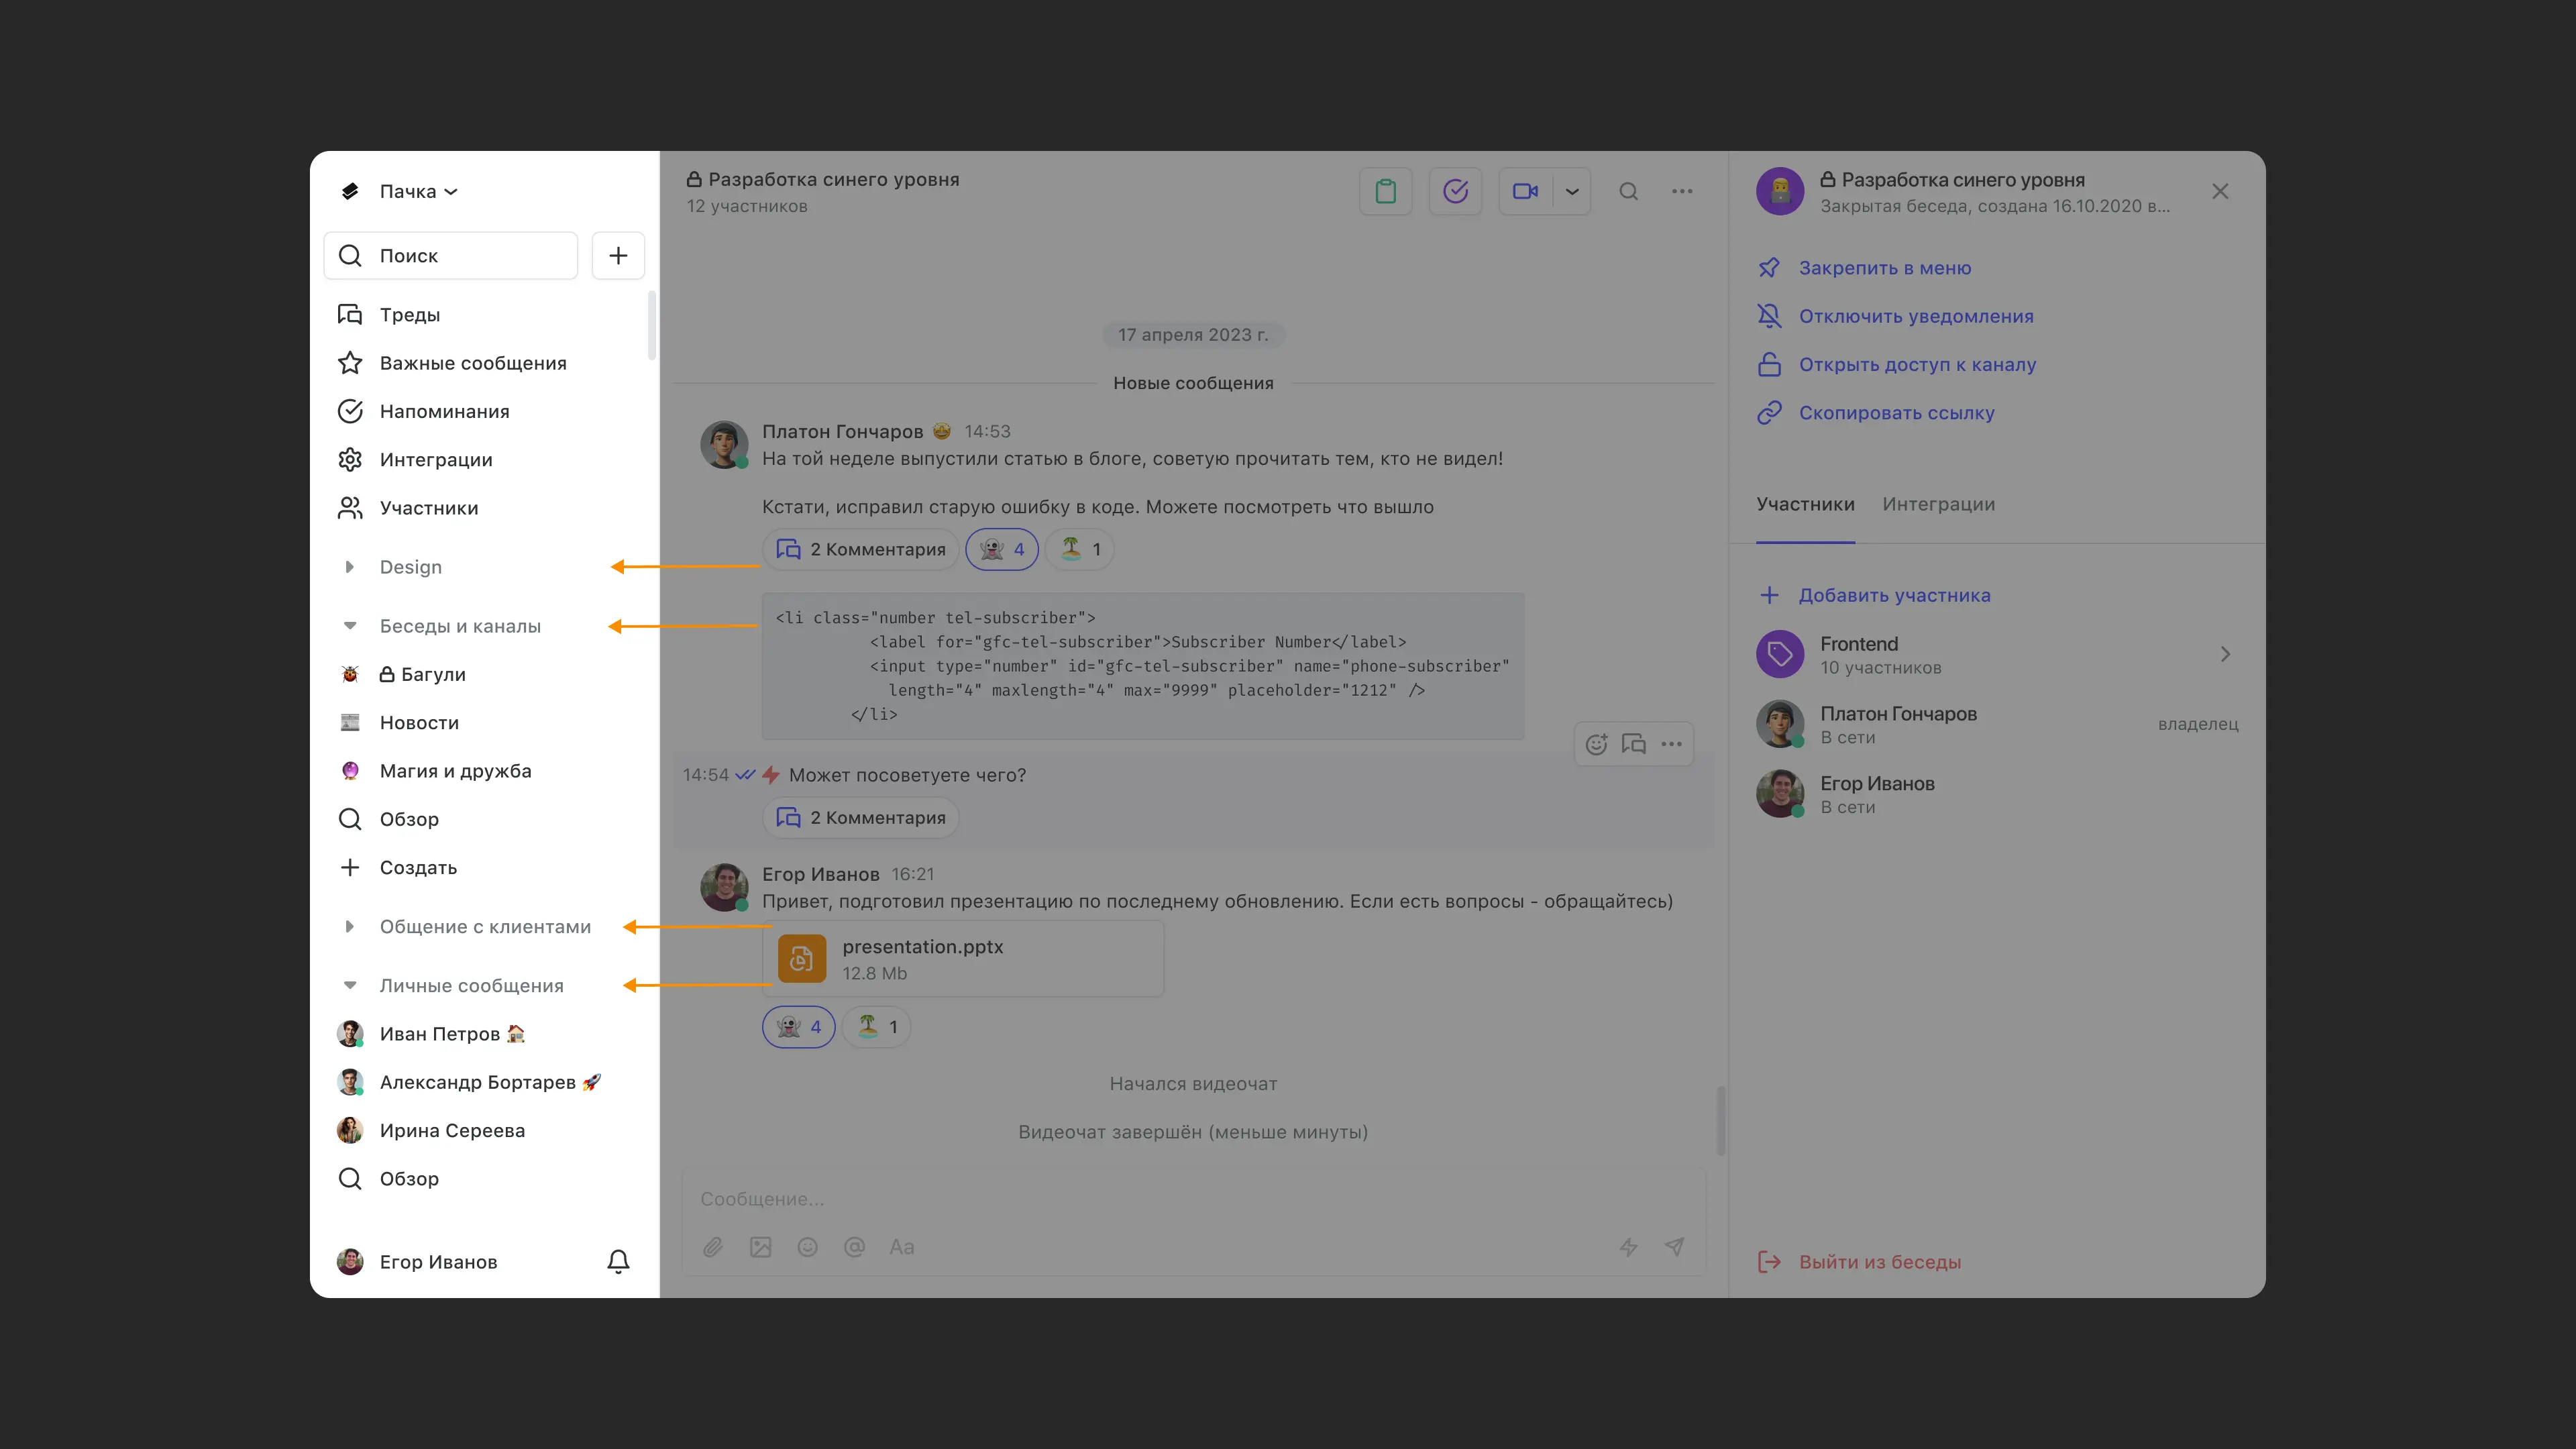Toggle the palm island reaction on presentation message
Viewport: 2576px width, 1449px height.
876,1027
